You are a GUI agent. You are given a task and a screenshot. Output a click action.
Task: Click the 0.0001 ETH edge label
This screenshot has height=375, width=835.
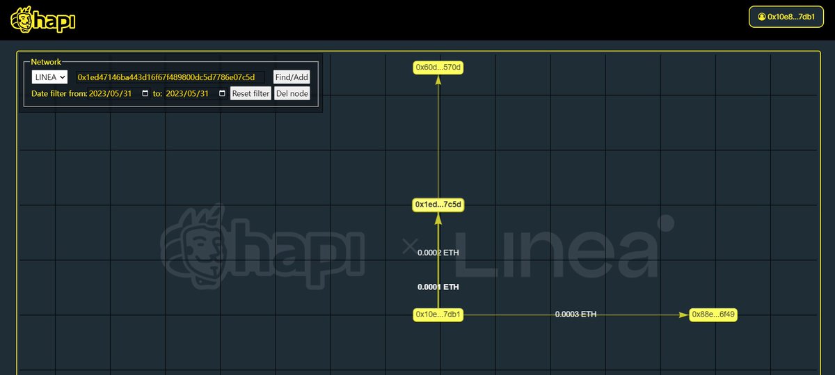[x=438, y=287]
